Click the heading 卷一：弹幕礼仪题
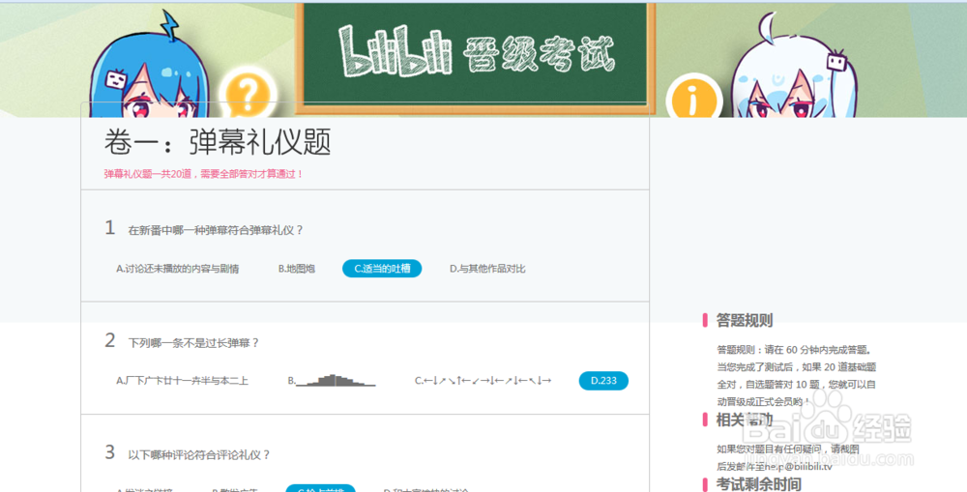Viewport: 967px width, 492px height. coord(218,142)
